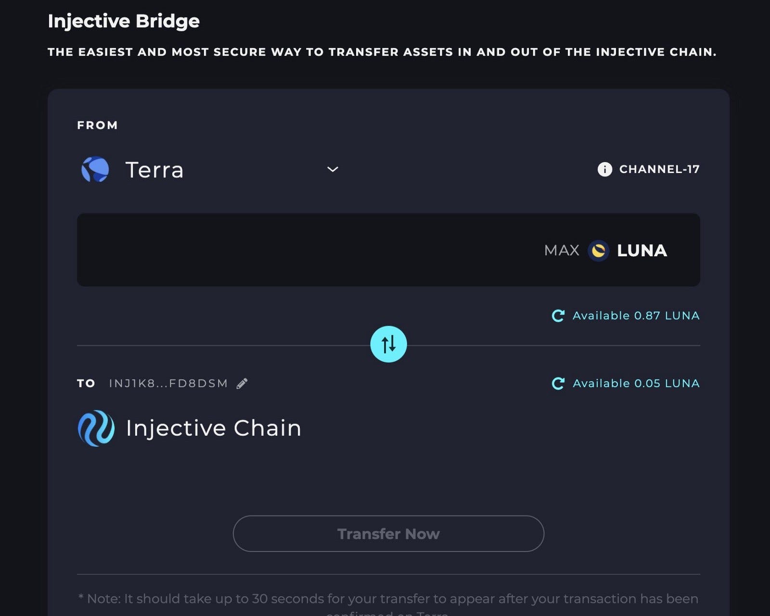Click the Injective Chain logo icon

[x=96, y=428]
